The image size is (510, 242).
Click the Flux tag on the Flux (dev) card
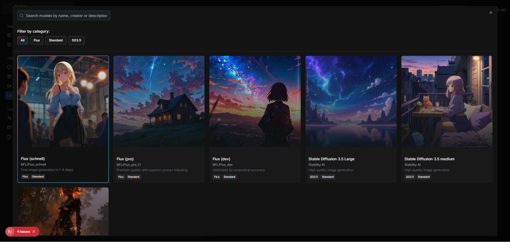(217, 177)
